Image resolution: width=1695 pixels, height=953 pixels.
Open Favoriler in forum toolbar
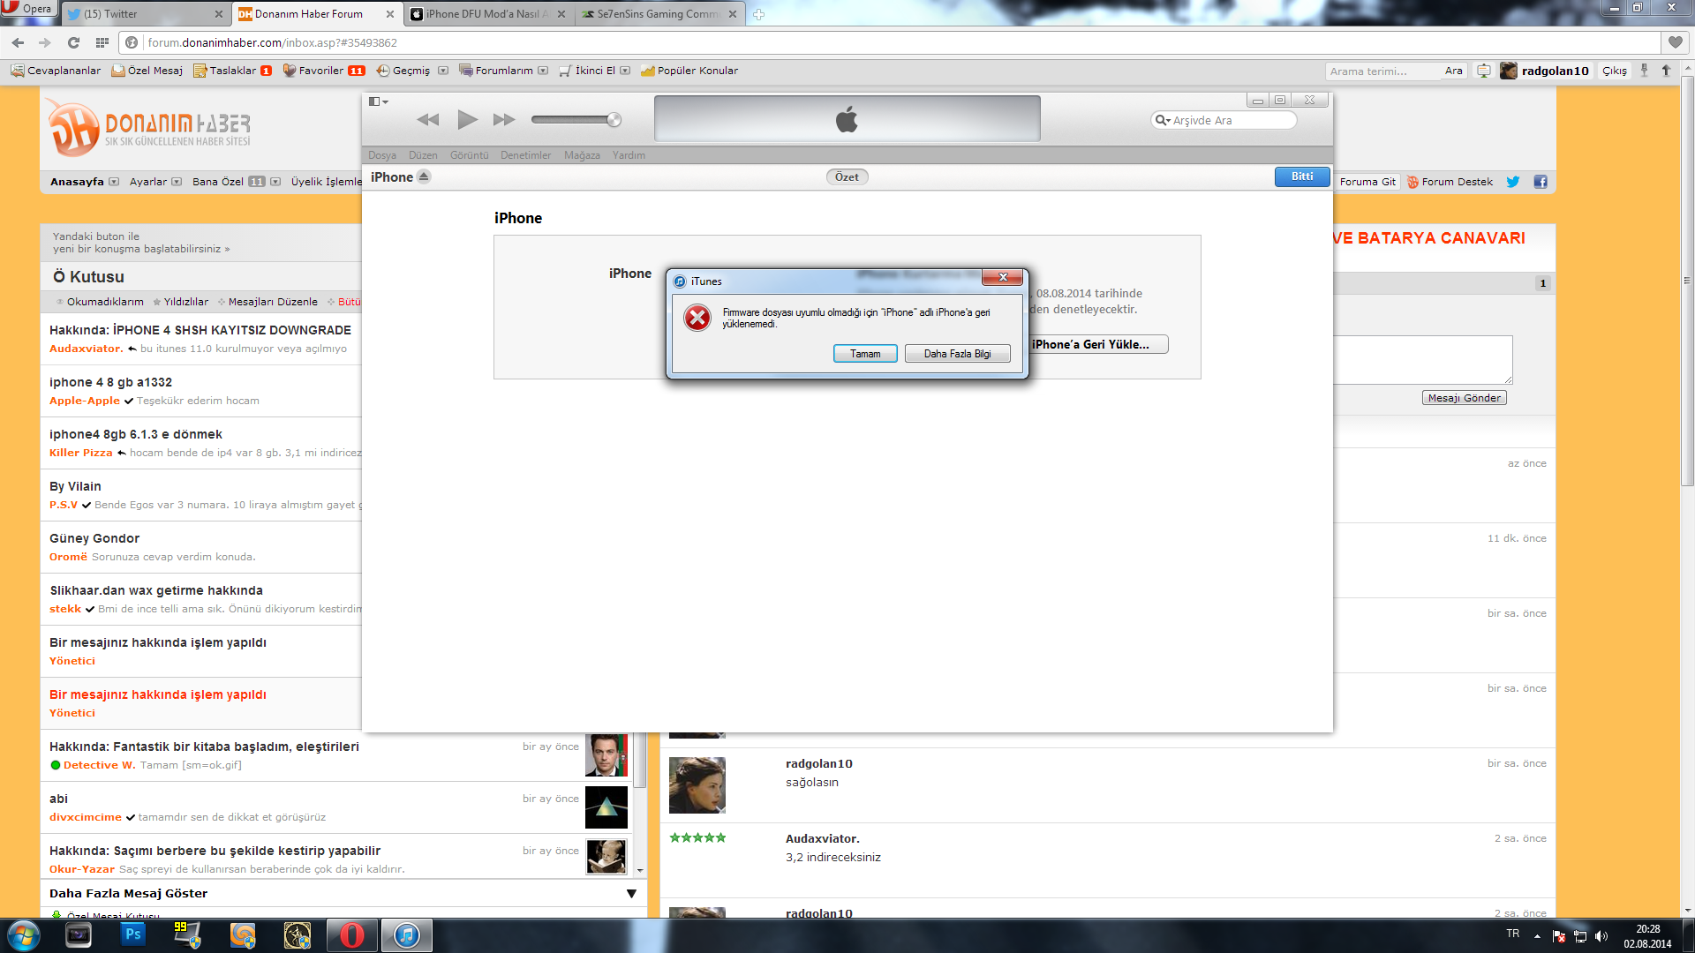pos(323,71)
